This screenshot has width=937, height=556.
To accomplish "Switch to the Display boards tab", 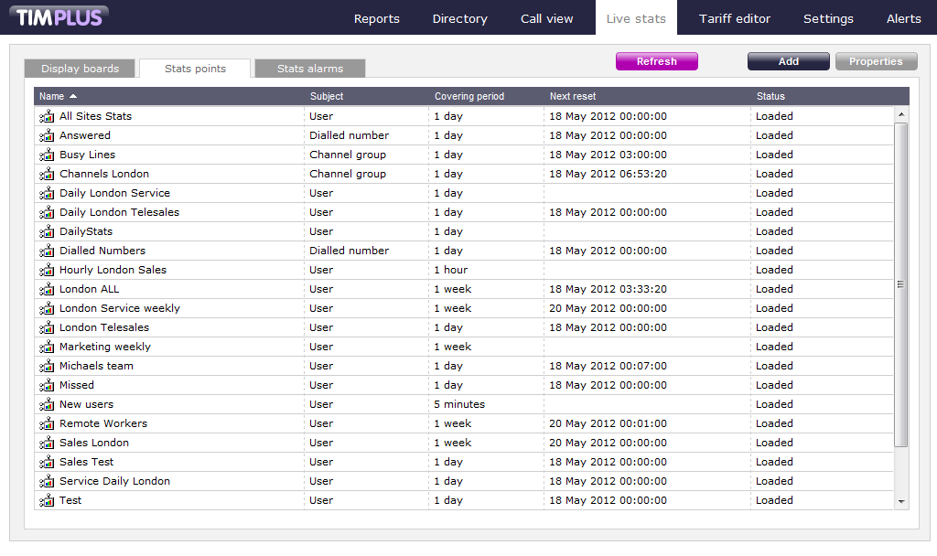I will click(x=81, y=69).
